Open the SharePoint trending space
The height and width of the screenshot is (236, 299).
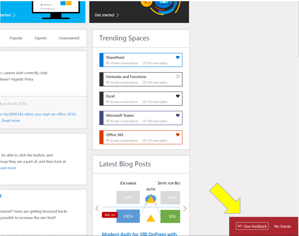pyautogui.click(x=141, y=60)
